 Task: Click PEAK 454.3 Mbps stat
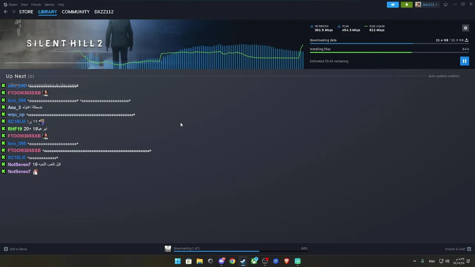click(x=349, y=28)
